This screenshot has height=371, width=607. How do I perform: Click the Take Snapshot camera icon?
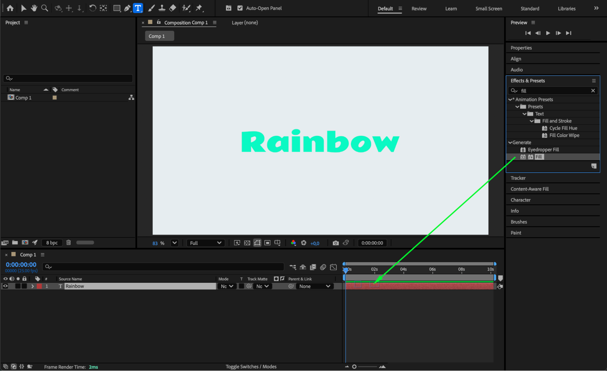tap(336, 243)
